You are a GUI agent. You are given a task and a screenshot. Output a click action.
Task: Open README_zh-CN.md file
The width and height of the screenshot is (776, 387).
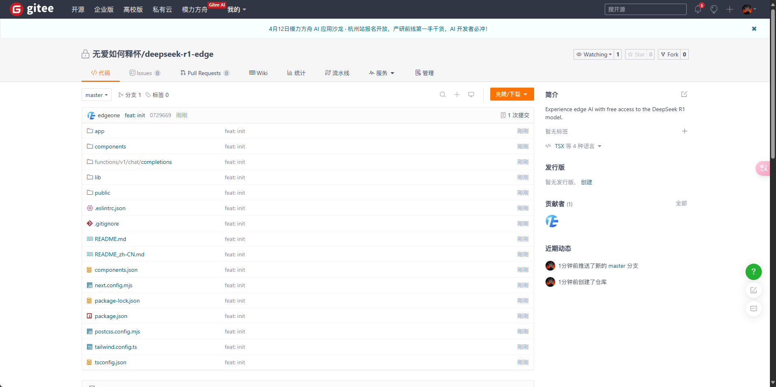(119, 254)
